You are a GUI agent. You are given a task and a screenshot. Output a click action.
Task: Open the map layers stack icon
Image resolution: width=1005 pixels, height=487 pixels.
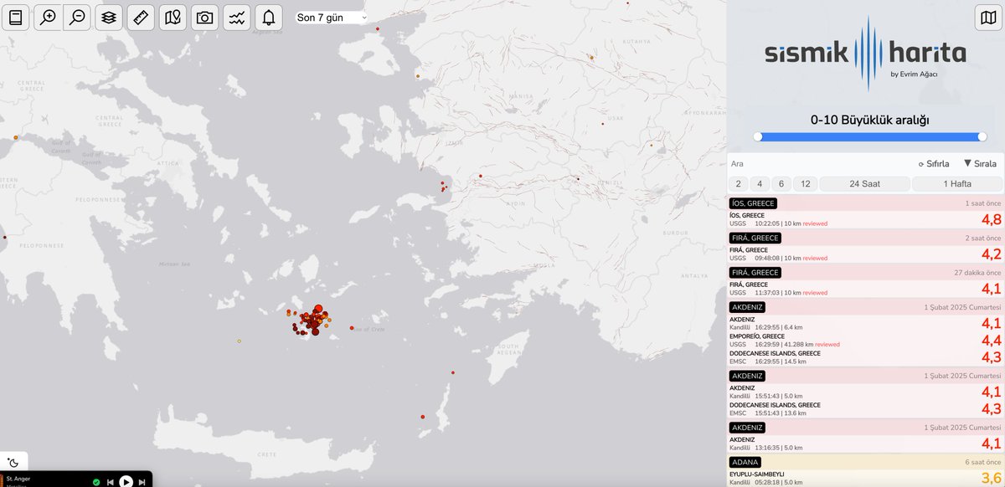click(109, 17)
